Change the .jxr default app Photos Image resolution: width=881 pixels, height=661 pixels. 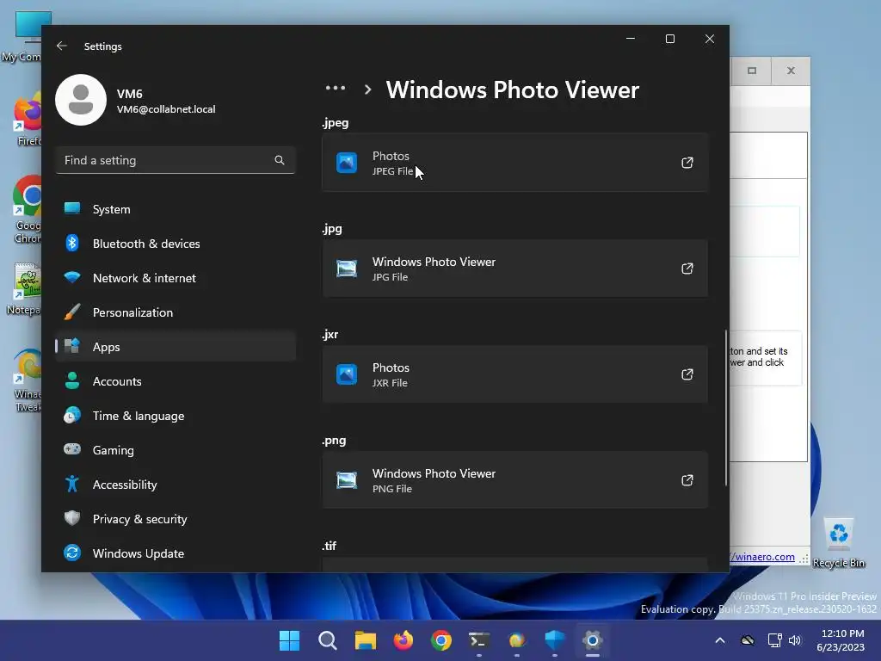click(x=514, y=374)
